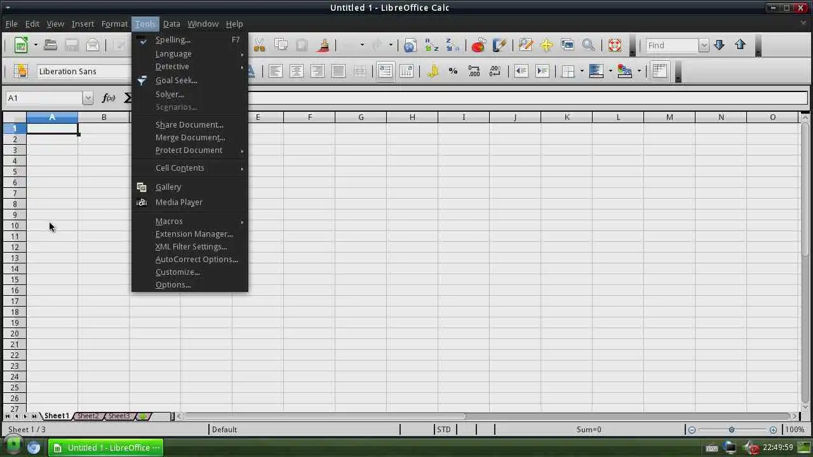Toggle the STD selection mode field

coord(443,430)
